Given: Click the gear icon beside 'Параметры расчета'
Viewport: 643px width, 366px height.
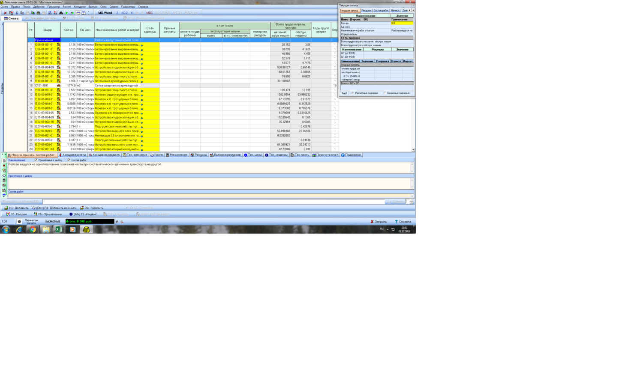Looking at the screenshot, I should coord(19,222).
